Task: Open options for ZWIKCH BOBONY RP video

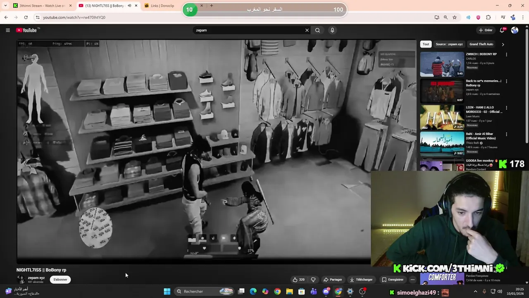Action: tap(506, 55)
